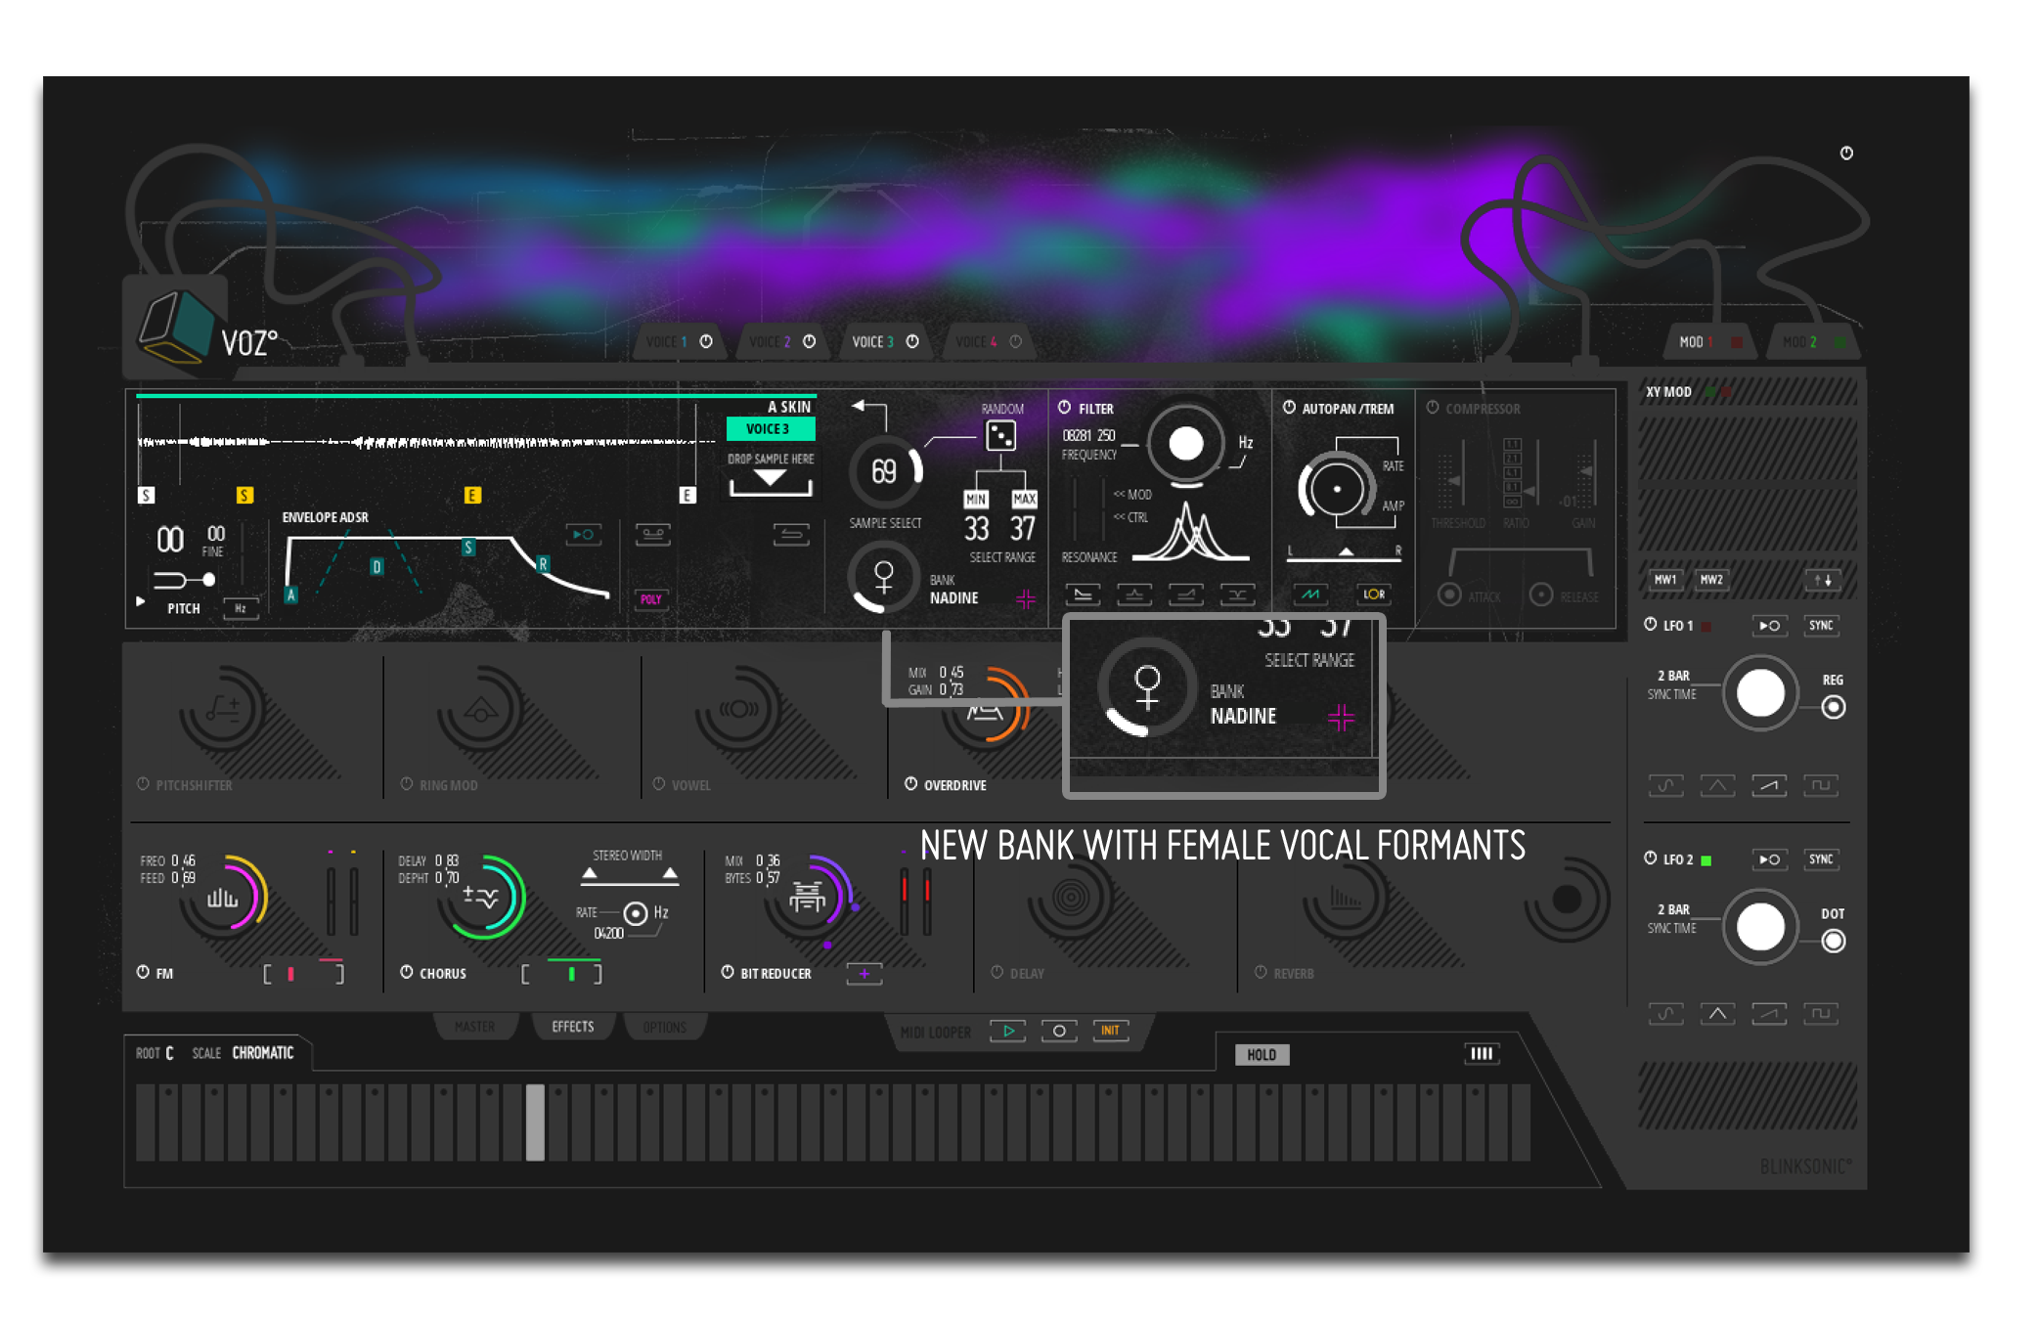
Task: Click the LOR autopan mode icon
Action: click(x=1374, y=594)
